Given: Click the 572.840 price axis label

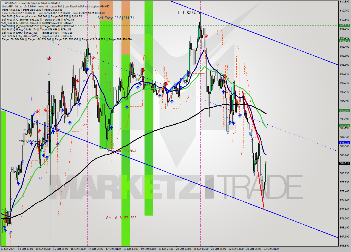Looking at the screenshot, I should click(x=344, y=209).
